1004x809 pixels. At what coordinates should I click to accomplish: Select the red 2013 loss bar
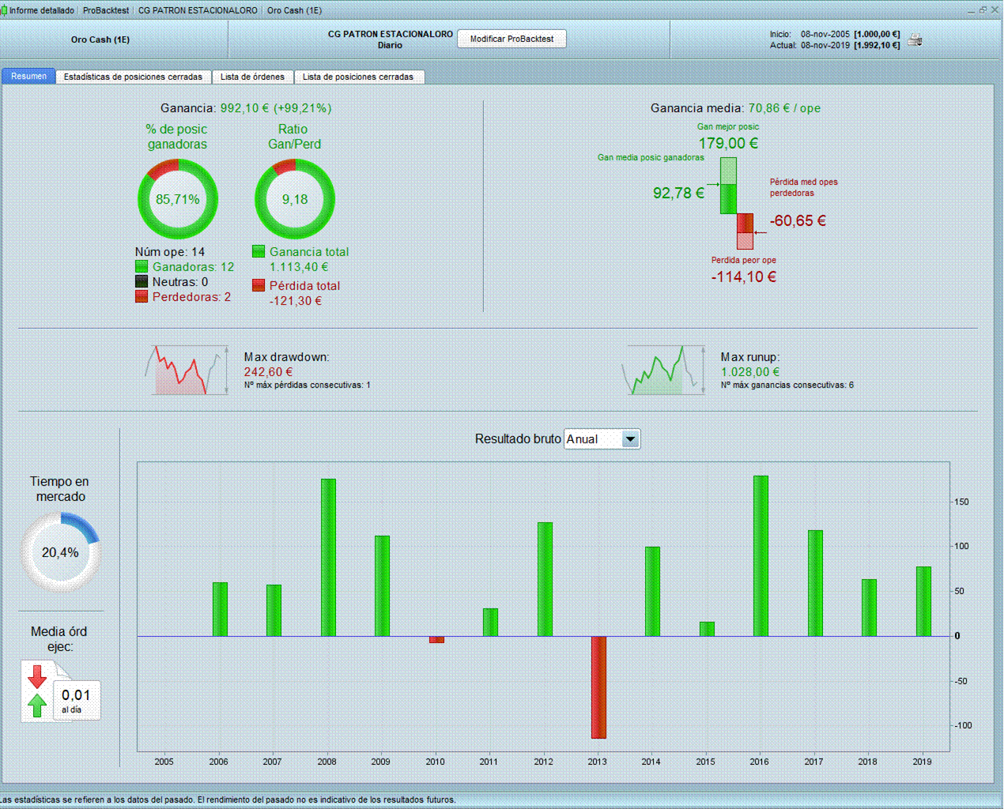(598, 687)
